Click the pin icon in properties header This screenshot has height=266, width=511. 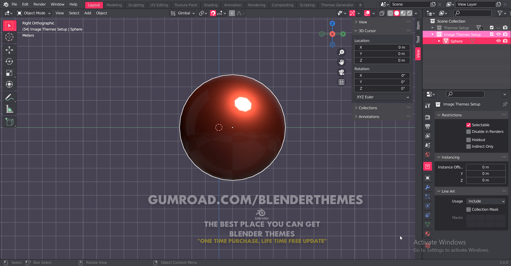(x=505, y=105)
